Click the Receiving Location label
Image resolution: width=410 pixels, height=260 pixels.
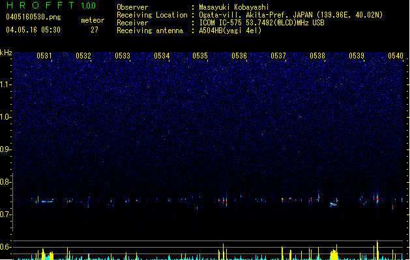pyautogui.click(x=152, y=15)
